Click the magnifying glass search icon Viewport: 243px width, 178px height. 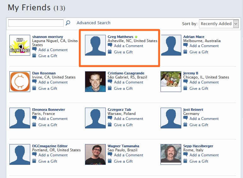coord(68,23)
